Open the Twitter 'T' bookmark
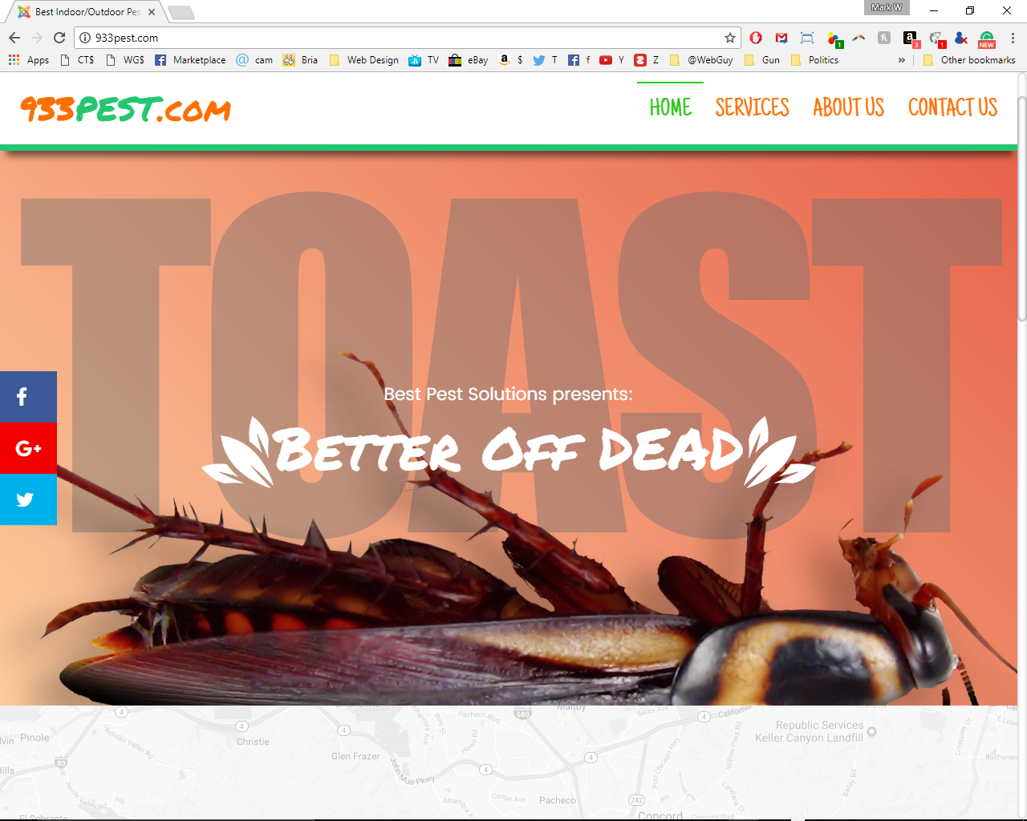Viewport: 1027px width, 821px height. click(546, 60)
